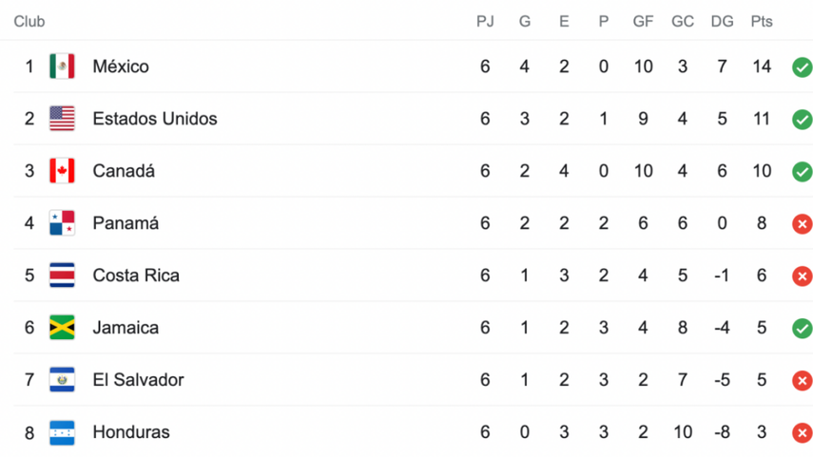Click the Club column header
The width and height of the screenshot is (813, 457).
[x=29, y=21]
